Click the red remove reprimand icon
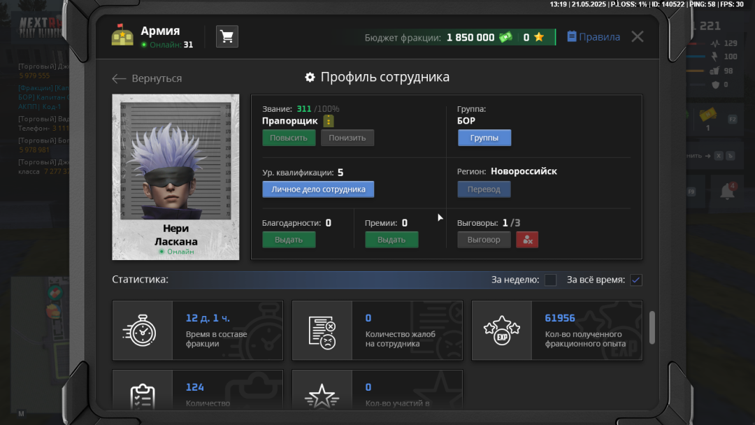 (527, 240)
